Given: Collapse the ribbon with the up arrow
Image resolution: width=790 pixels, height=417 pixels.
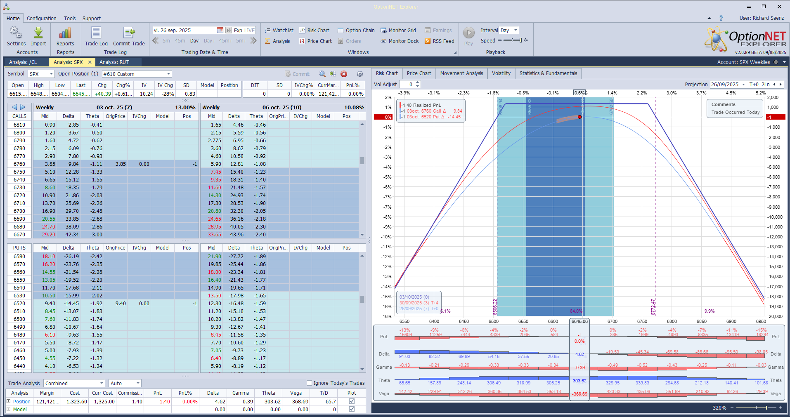Looking at the screenshot, I should pos(709,18).
